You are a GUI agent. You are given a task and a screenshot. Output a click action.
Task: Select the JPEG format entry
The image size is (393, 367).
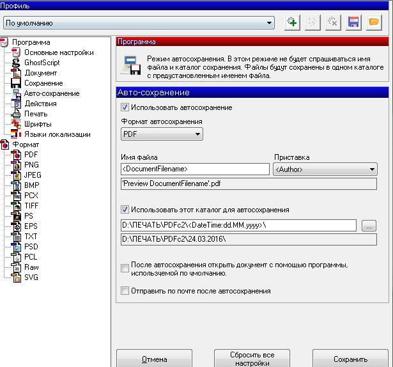tap(33, 175)
